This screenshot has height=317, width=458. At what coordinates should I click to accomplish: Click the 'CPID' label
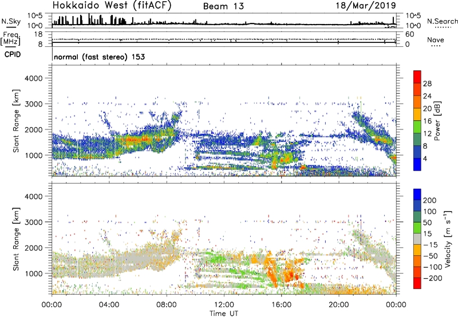(11, 56)
